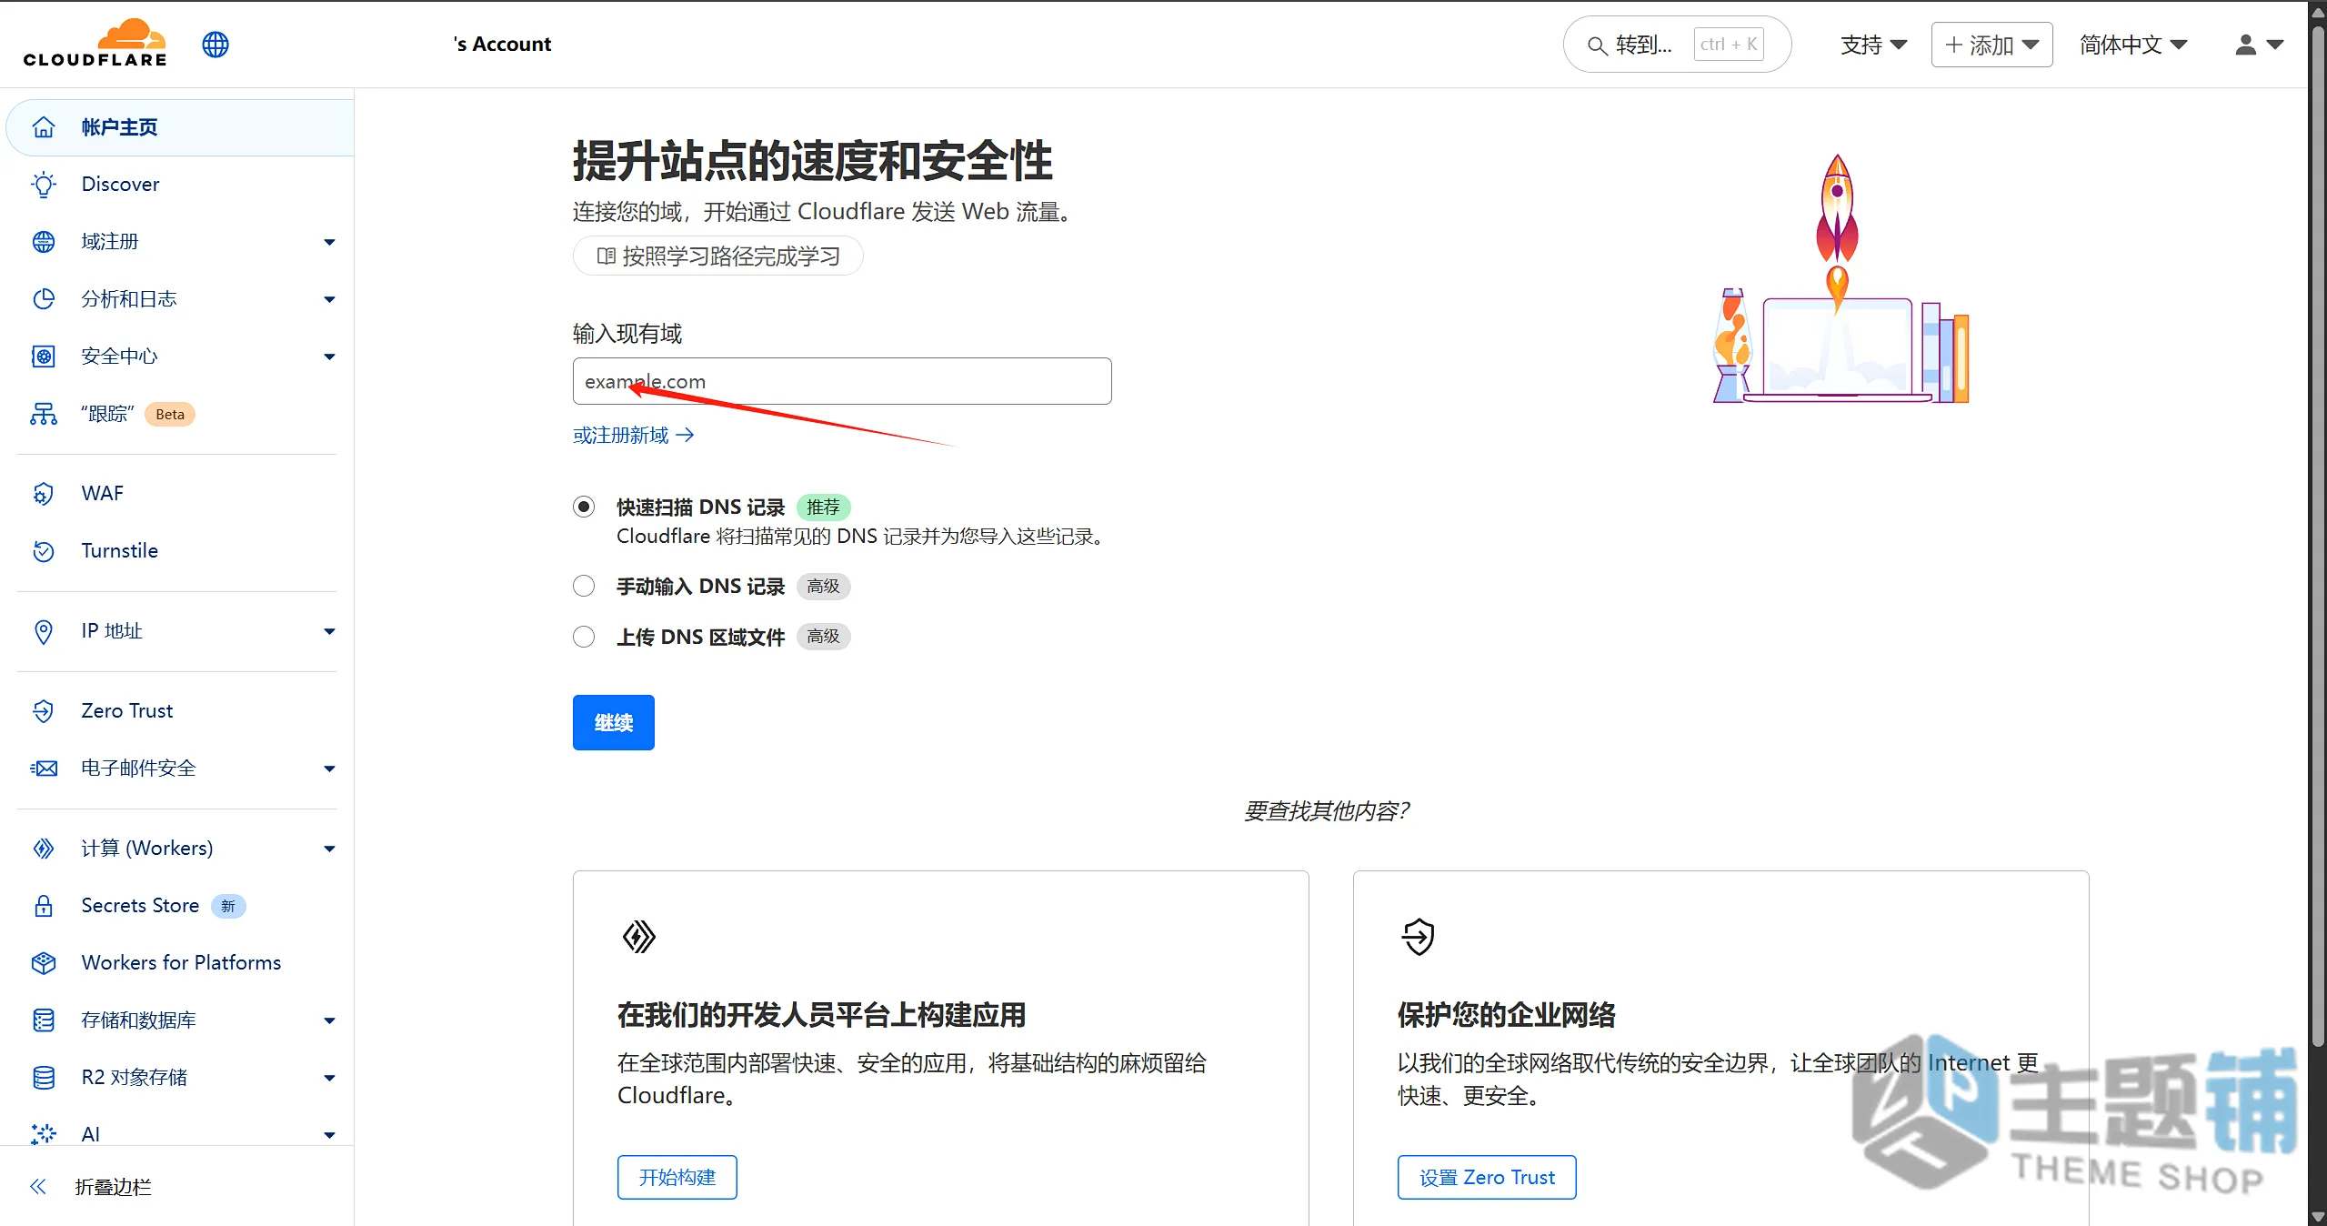The image size is (2327, 1226).
Task: Open the user profile icon menu
Action: coord(2259,45)
